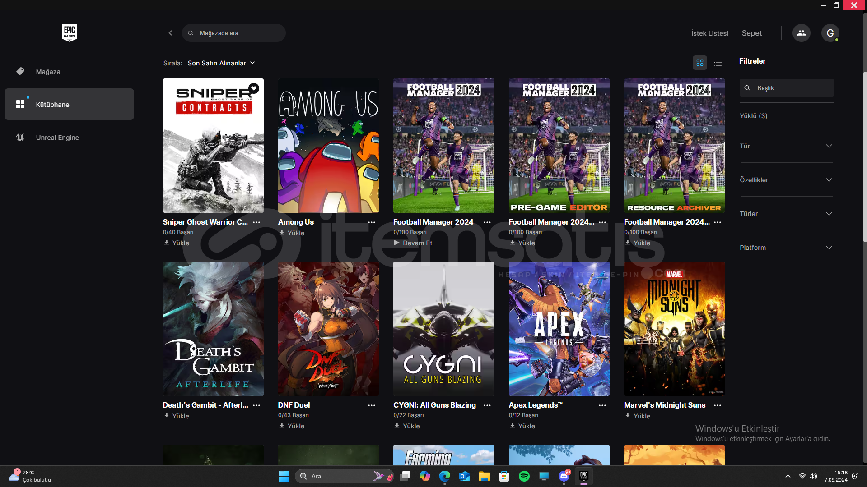Open Spotify from the taskbar
867x487 pixels.
[x=524, y=476]
